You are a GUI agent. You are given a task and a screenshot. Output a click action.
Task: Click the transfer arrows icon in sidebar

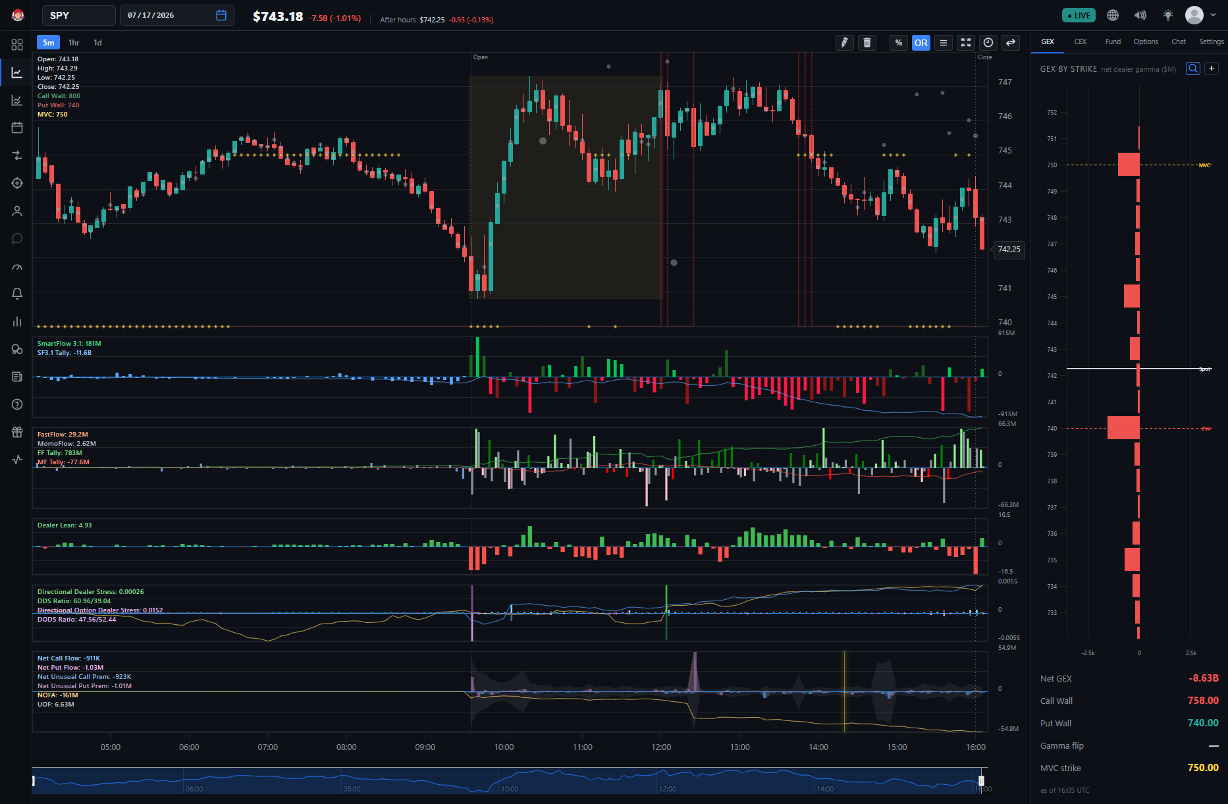(17, 155)
